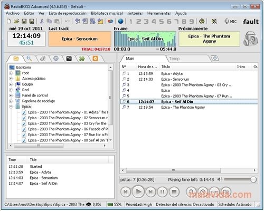
Task: Click the Stop playback button
Action: pyautogui.click(x=174, y=192)
